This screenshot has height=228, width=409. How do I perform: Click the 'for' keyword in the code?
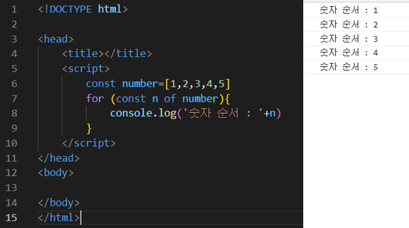(95, 99)
